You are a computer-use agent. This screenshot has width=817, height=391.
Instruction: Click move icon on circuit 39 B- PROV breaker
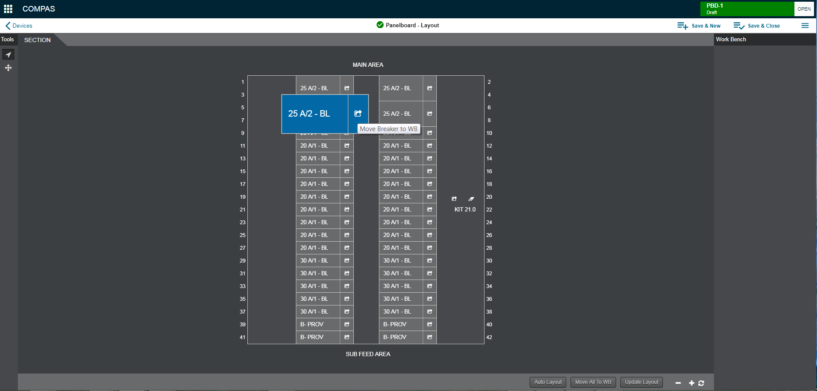point(347,324)
